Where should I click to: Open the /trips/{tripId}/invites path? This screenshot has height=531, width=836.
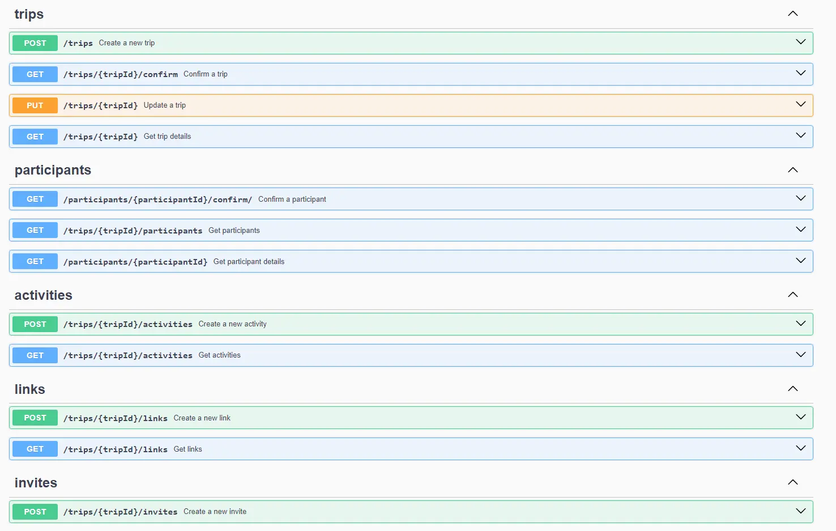pyautogui.click(x=121, y=512)
